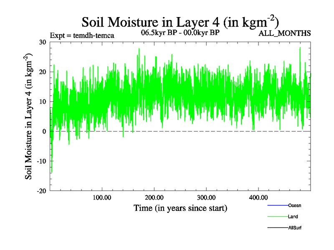The height and width of the screenshot is (250, 334).
Task: Click the 20 y-axis tick label
Action: [42, 72]
